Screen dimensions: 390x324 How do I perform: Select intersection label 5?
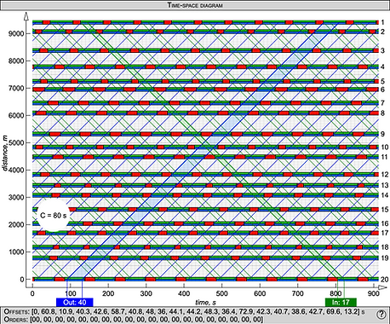pyautogui.click(x=382, y=81)
